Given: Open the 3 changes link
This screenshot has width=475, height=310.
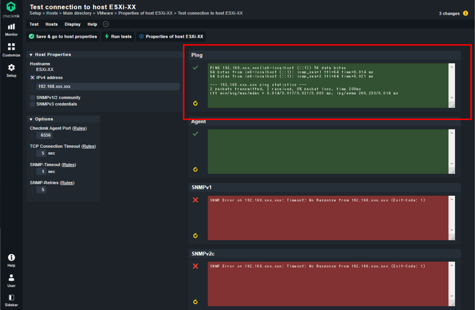Looking at the screenshot, I should (x=449, y=13).
